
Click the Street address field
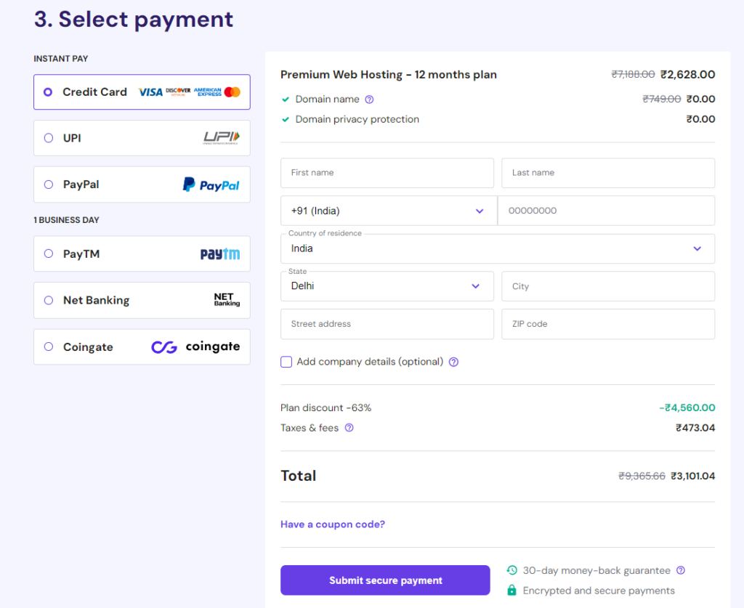(387, 324)
